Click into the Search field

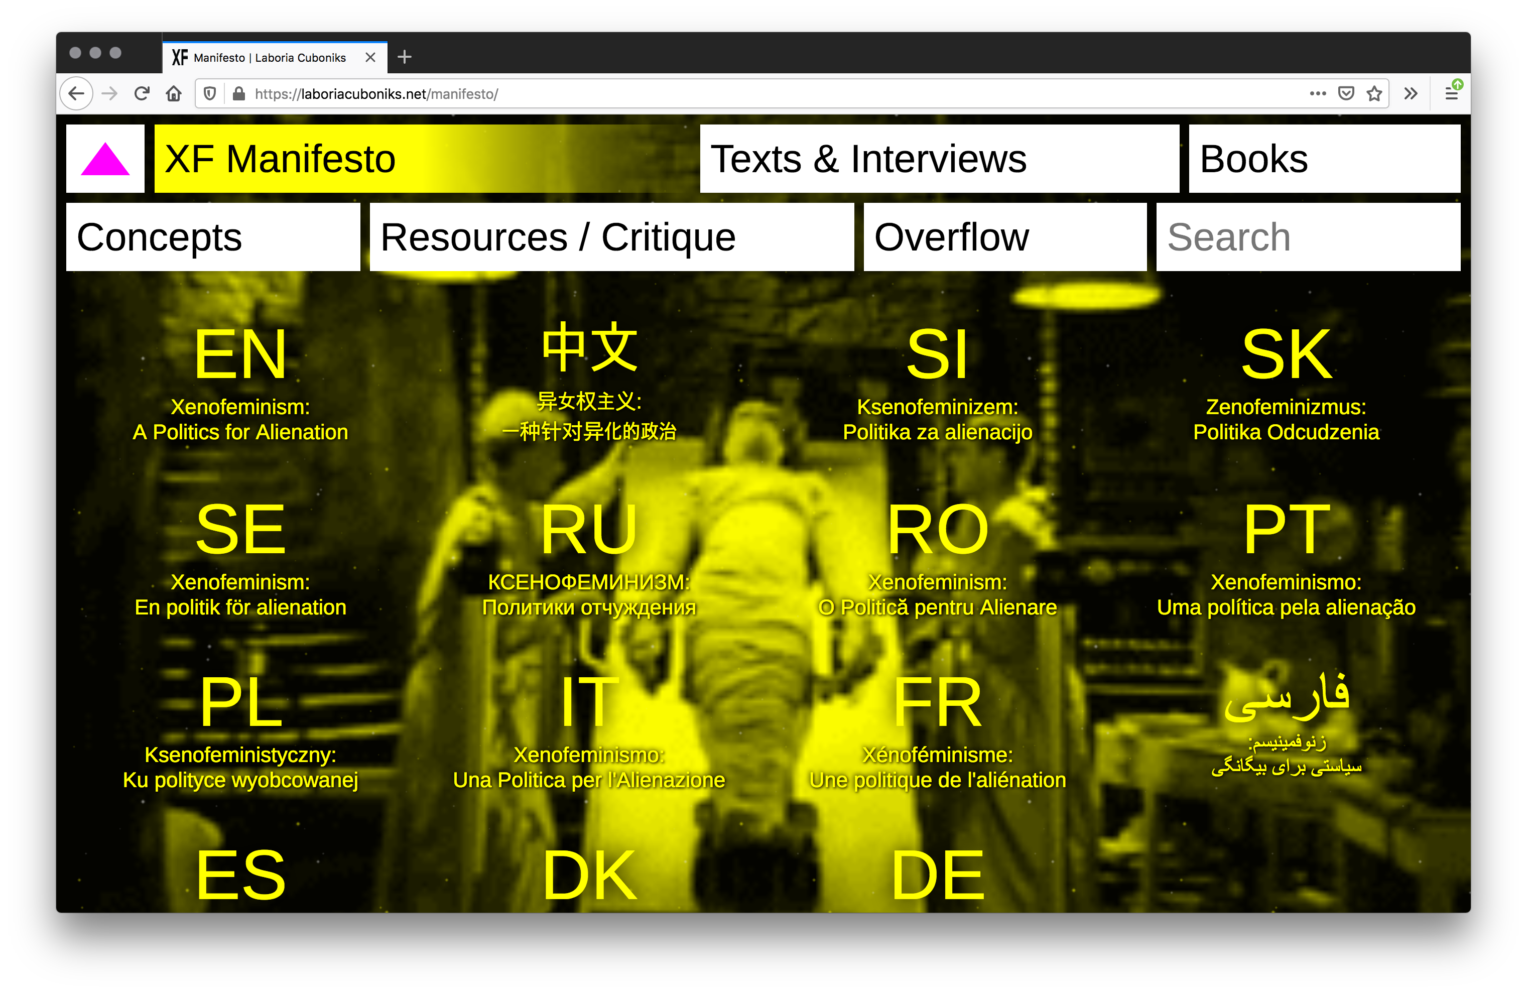click(1308, 237)
